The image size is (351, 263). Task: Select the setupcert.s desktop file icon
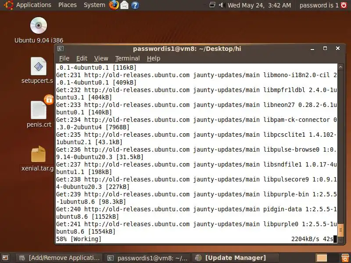tap(39, 66)
